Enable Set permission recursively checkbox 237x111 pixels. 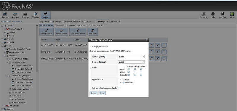coord(119,88)
